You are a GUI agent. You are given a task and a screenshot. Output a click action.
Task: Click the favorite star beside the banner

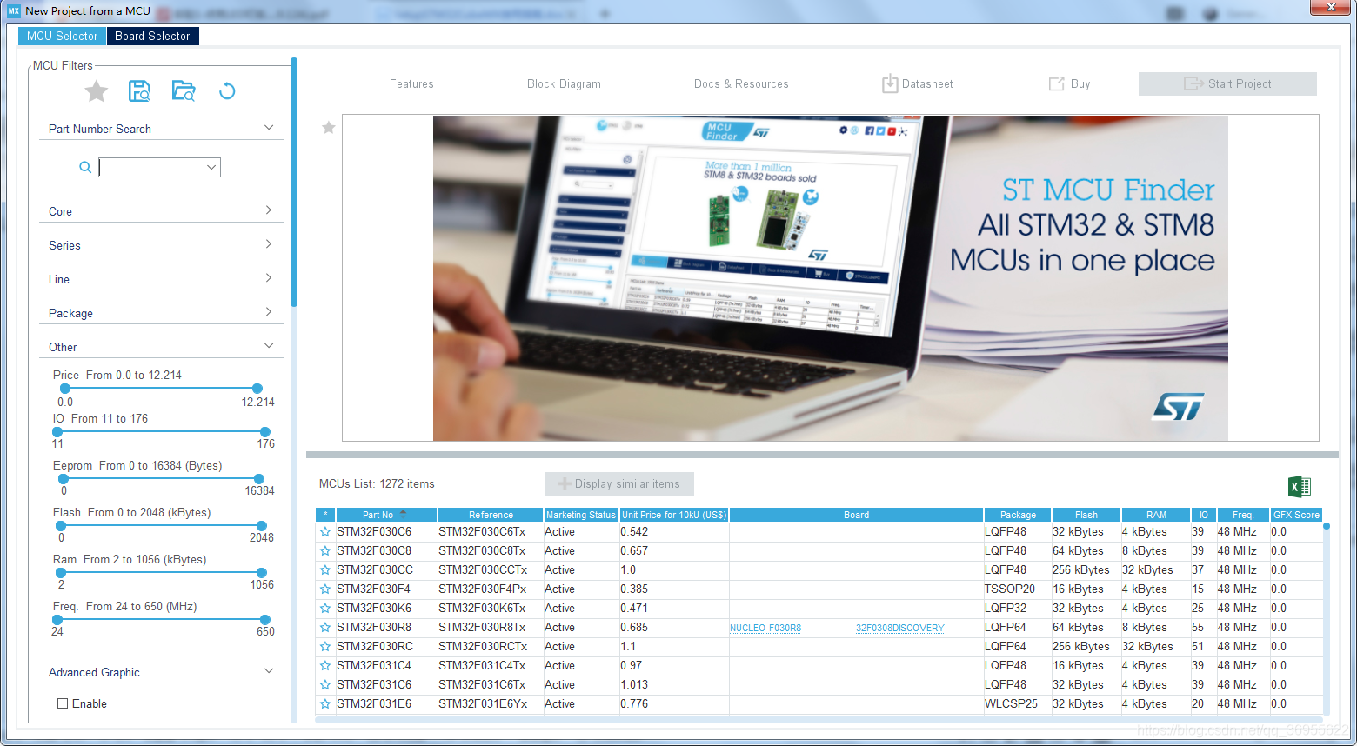[329, 128]
